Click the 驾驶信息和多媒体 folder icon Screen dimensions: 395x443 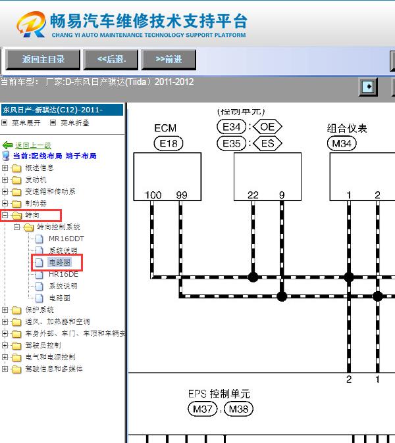16,369
